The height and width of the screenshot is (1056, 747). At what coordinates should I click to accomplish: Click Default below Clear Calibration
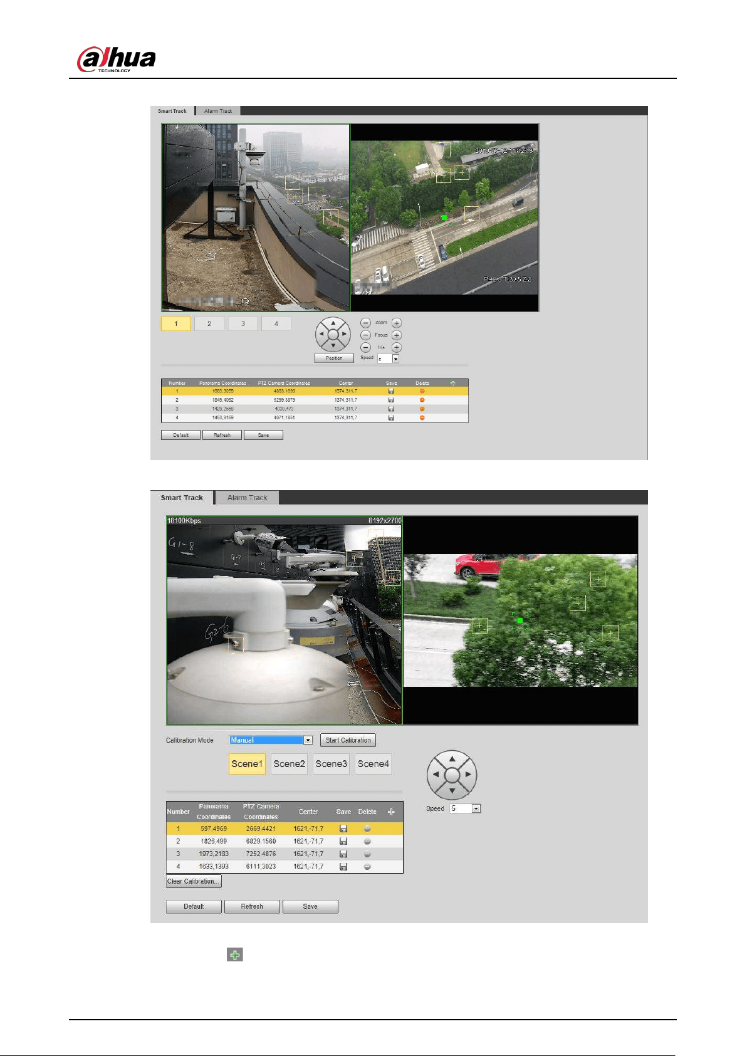[x=194, y=906]
